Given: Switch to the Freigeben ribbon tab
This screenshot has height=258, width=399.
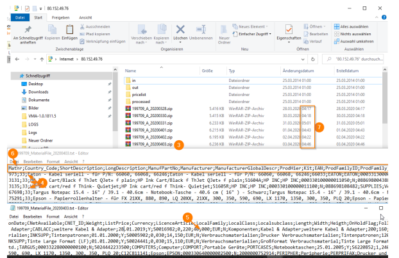Looking at the screenshot, I should [60, 17].
